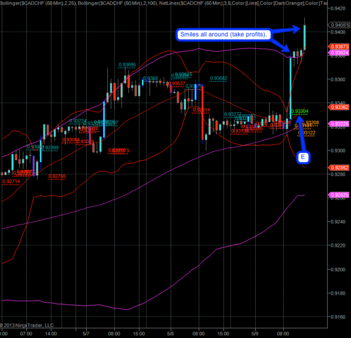Select the orange 0.93208 net line label
351x338 pixels.
point(312,123)
